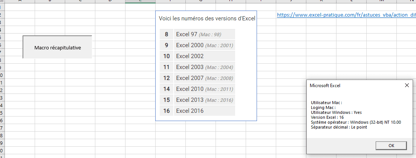The image size is (416, 158).
Task: Click version number 14 in the table
Action: (167, 89)
